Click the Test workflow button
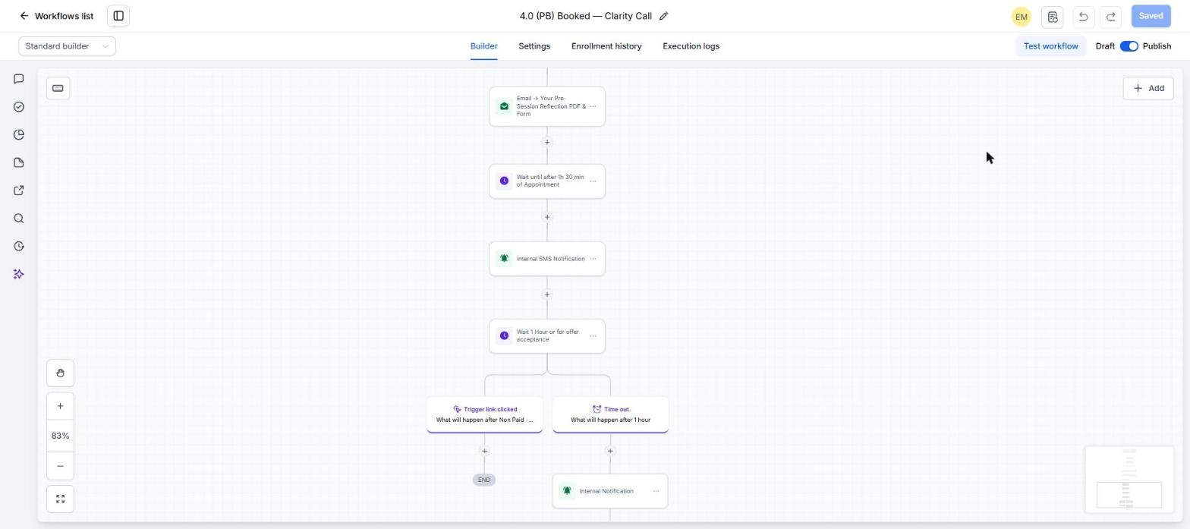This screenshot has height=529, width=1190. click(x=1051, y=46)
